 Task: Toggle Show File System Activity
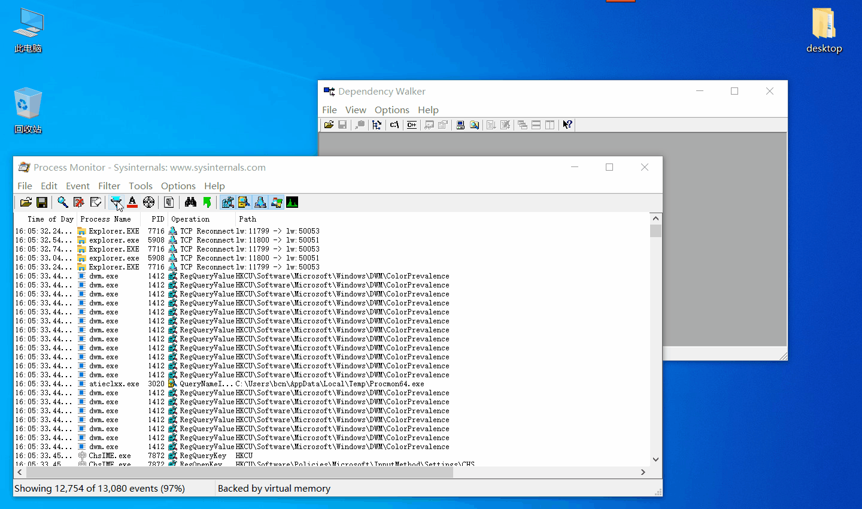[244, 202]
